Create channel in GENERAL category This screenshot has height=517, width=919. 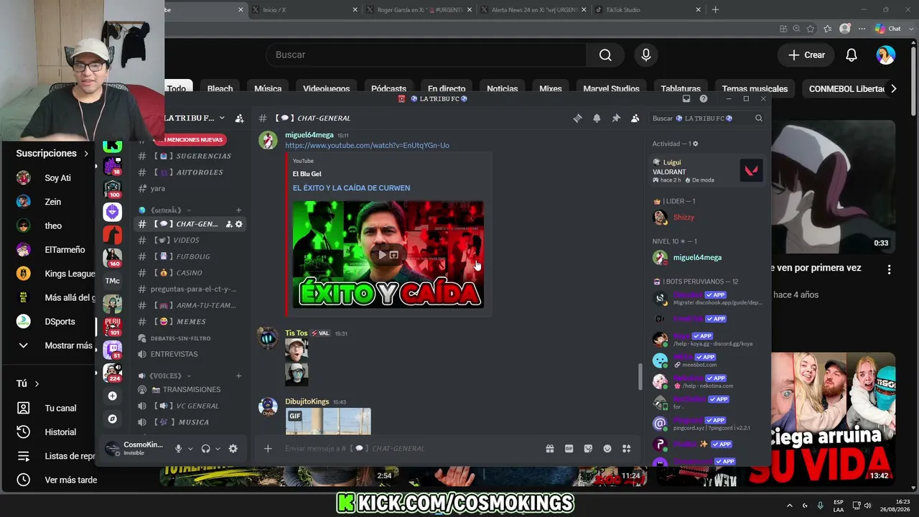[x=239, y=210]
